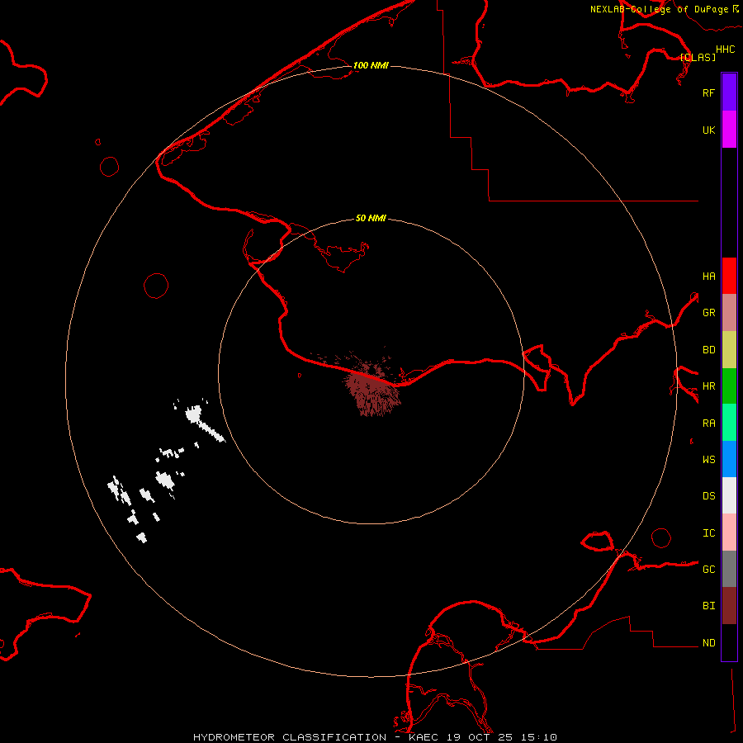Select the gray GC legend swatch
The width and height of the screenshot is (743, 743).
click(729, 569)
